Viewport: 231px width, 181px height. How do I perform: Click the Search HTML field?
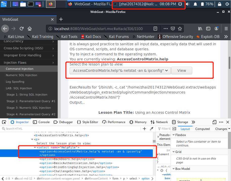click(x=71, y=129)
